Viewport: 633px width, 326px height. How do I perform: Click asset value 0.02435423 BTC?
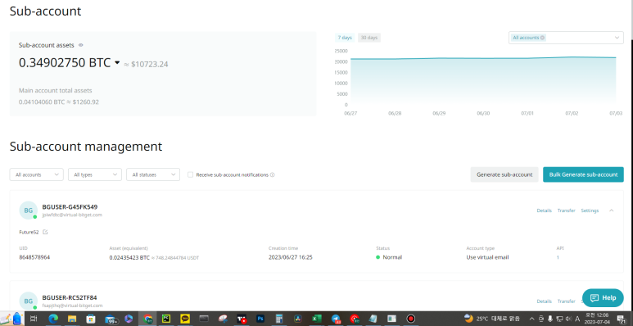[129, 257]
